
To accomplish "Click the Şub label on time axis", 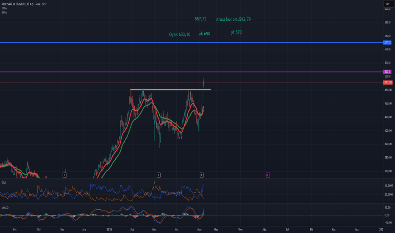I will 132,230.
